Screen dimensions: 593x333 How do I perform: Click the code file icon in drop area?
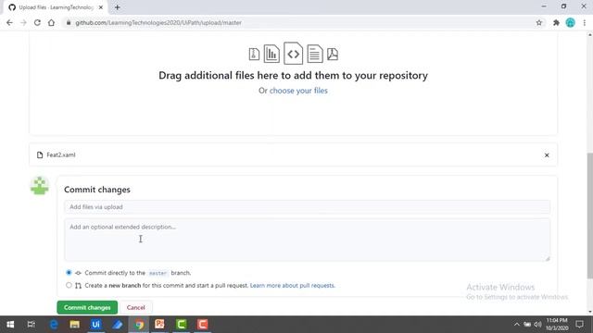293,54
